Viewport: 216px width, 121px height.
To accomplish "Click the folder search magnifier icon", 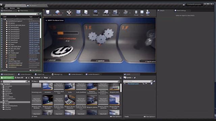I will pyautogui.click(x=27, y=81).
